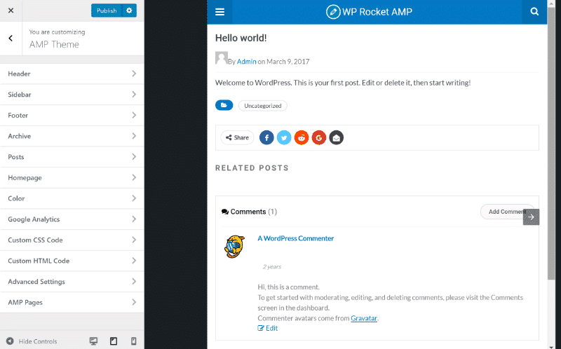Close the Customizer with the X icon

(11, 11)
